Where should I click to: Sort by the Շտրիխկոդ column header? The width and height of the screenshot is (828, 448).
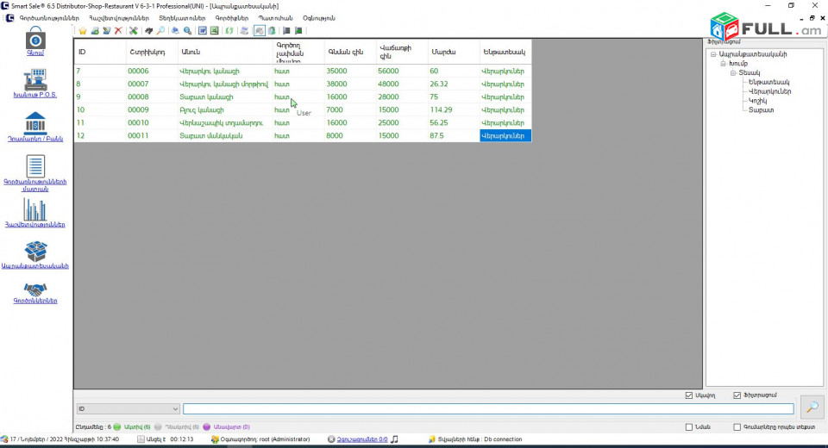coord(151,52)
